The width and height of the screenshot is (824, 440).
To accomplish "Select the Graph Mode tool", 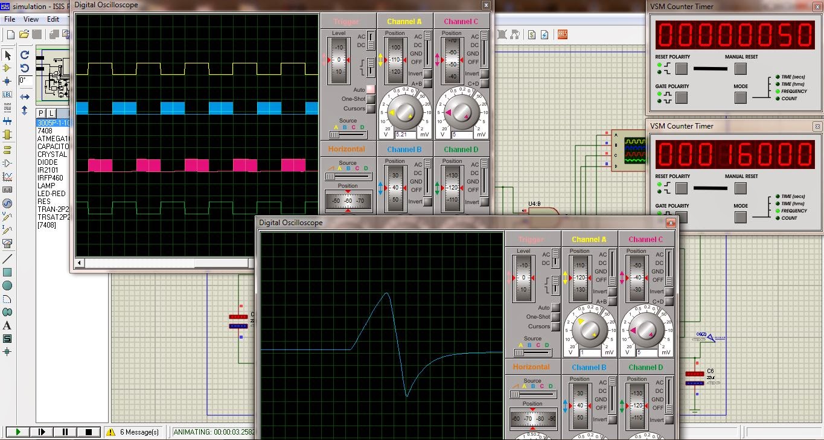I will coord(7,176).
